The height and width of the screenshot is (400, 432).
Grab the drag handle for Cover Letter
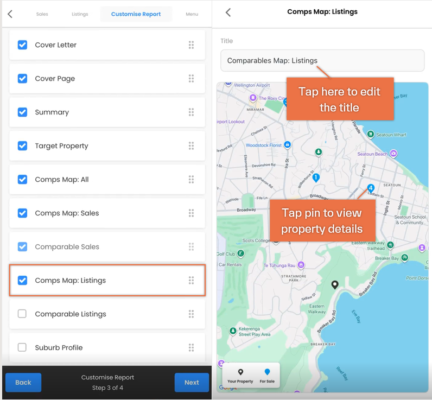(x=191, y=45)
